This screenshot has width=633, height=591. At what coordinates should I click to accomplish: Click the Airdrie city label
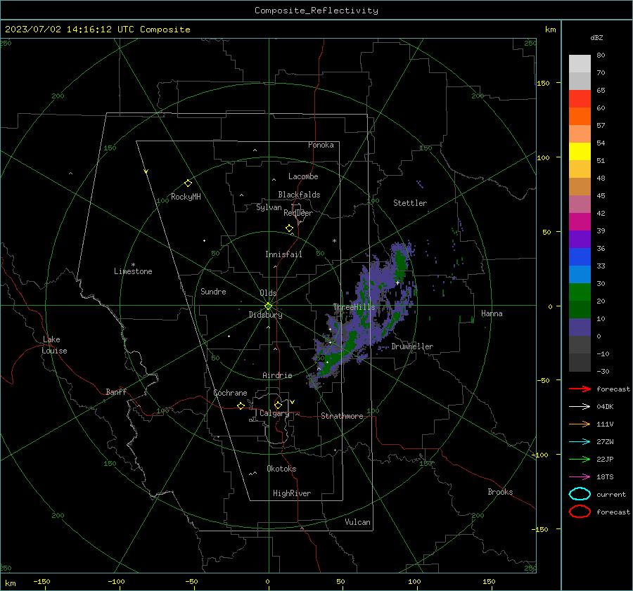pyautogui.click(x=277, y=375)
